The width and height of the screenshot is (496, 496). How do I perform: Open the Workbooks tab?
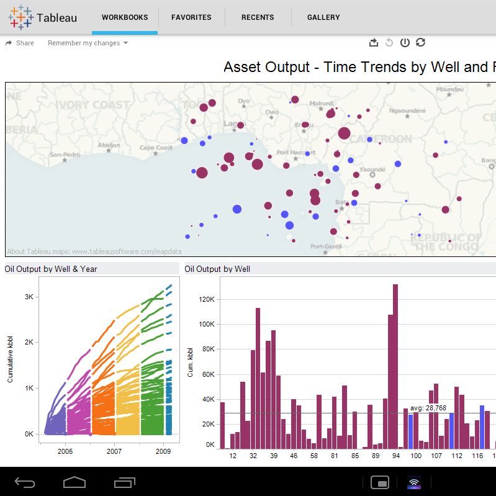[125, 17]
